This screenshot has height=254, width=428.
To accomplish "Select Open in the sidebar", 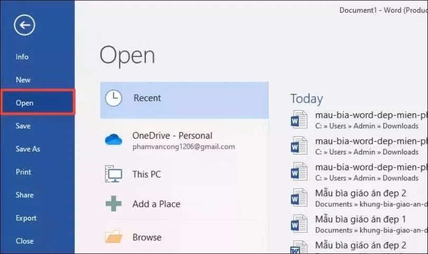I will (38, 102).
